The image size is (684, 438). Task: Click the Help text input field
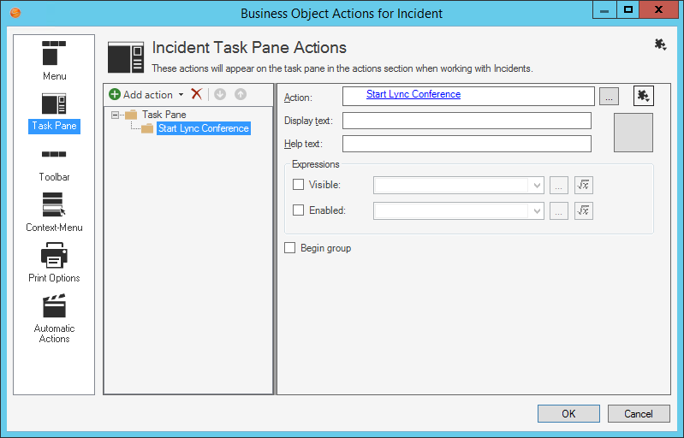point(467,144)
